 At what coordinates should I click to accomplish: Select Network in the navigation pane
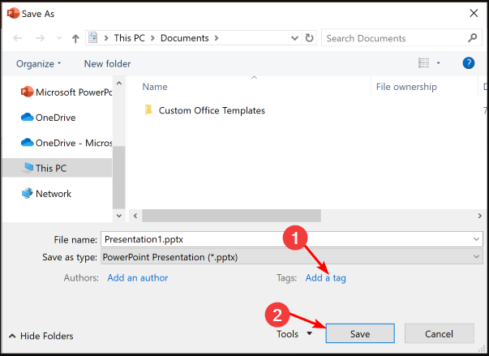[x=53, y=194]
